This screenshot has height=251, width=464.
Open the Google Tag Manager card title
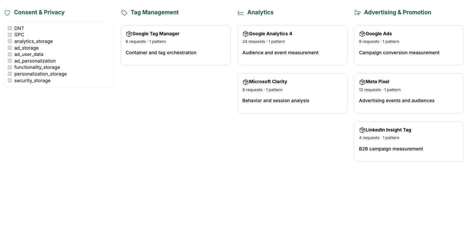(x=156, y=34)
